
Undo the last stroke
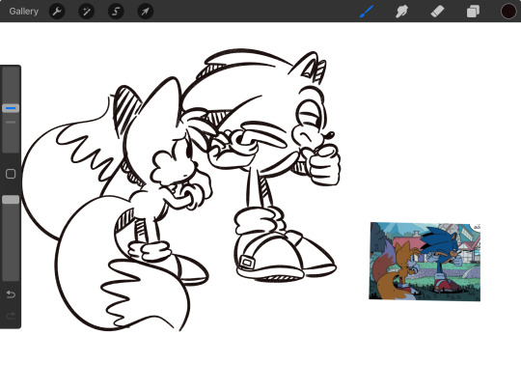(x=11, y=294)
